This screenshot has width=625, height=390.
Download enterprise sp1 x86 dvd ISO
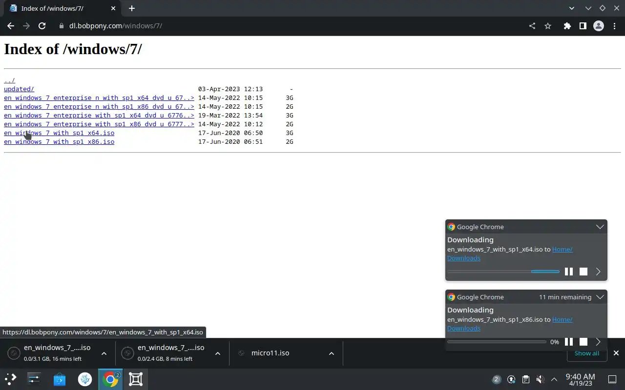pyautogui.click(x=99, y=124)
